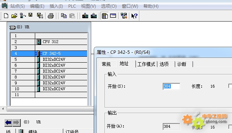Click the Configure Network icon
Image resolution: width=232 pixels, height=133 pixels.
[124, 15]
